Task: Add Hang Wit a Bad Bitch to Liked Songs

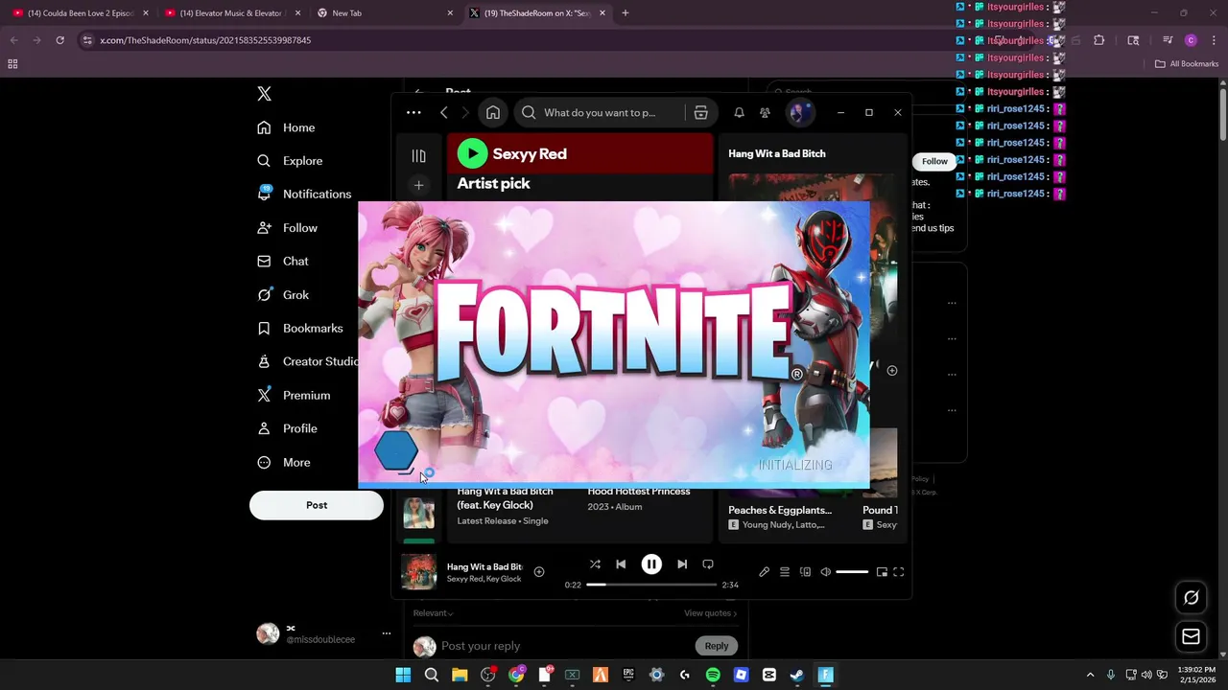Action: click(x=539, y=572)
